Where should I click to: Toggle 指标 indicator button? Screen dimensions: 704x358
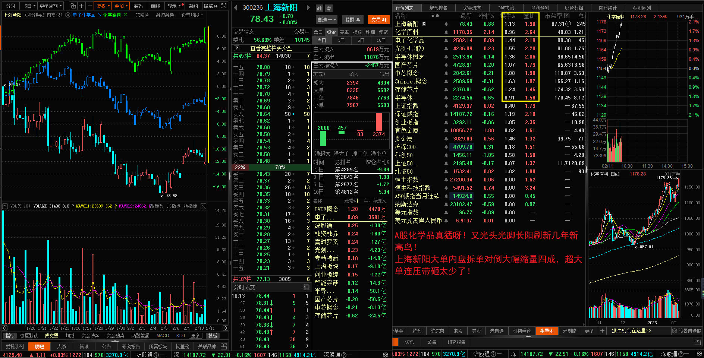10,336
